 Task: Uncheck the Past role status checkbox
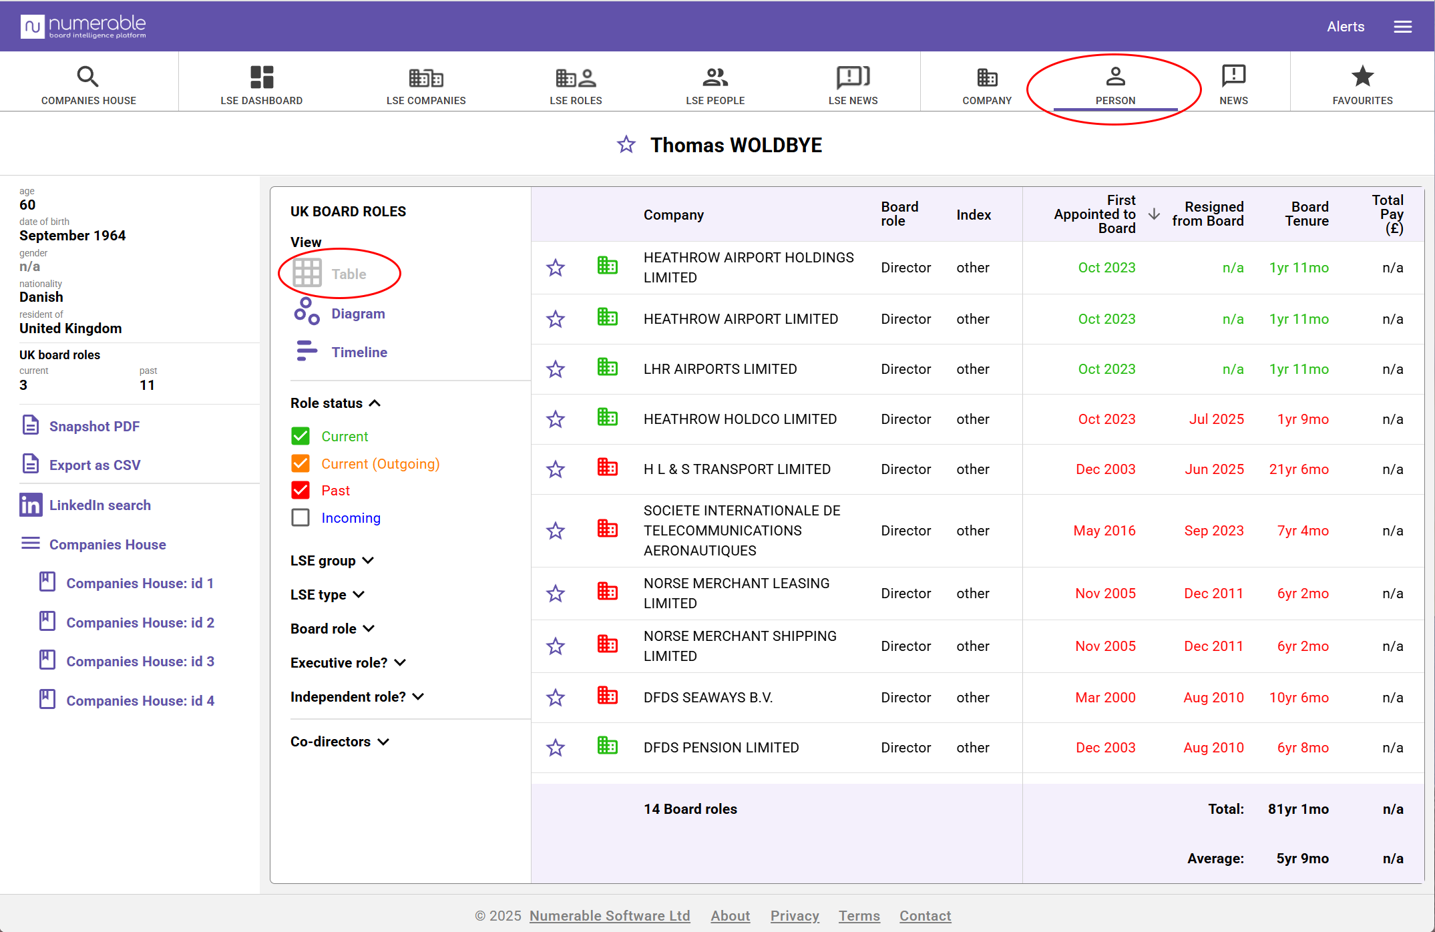(x=300, y=490)
